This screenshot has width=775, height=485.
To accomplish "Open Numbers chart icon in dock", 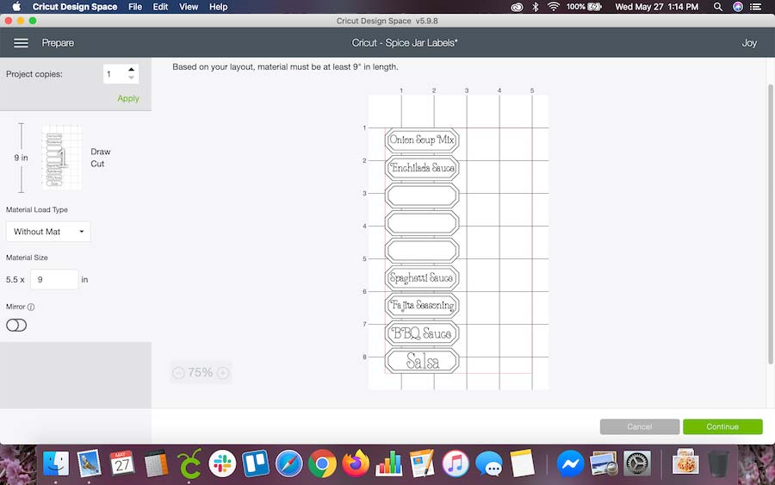I will (389, 463).
